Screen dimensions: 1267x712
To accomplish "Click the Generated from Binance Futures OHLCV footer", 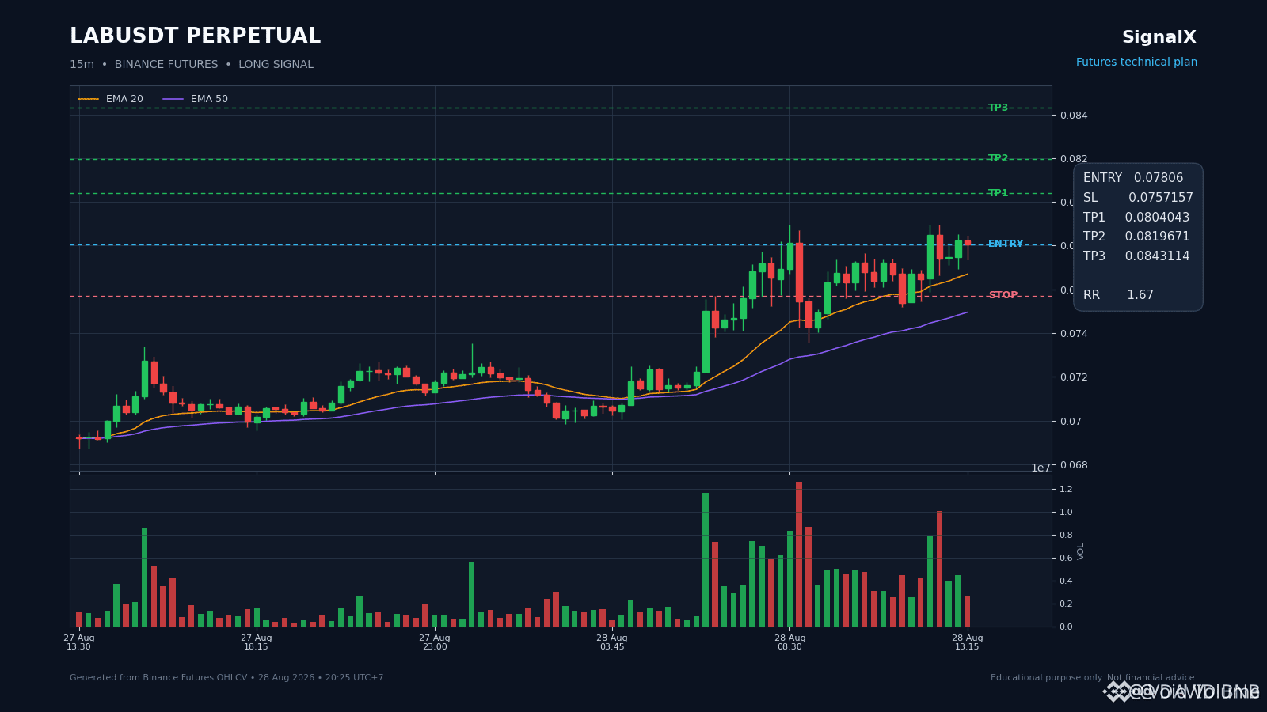I will (226, 678).
